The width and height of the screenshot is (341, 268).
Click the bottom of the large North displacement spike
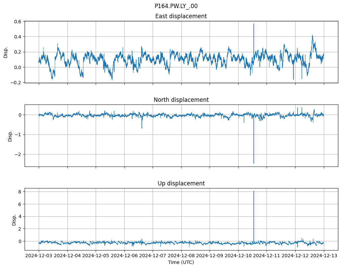pyautogui.click(x=254, y=163)
